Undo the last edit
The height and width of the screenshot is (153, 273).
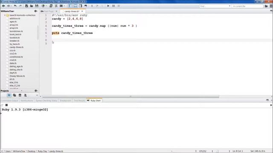tap(15, 6)
